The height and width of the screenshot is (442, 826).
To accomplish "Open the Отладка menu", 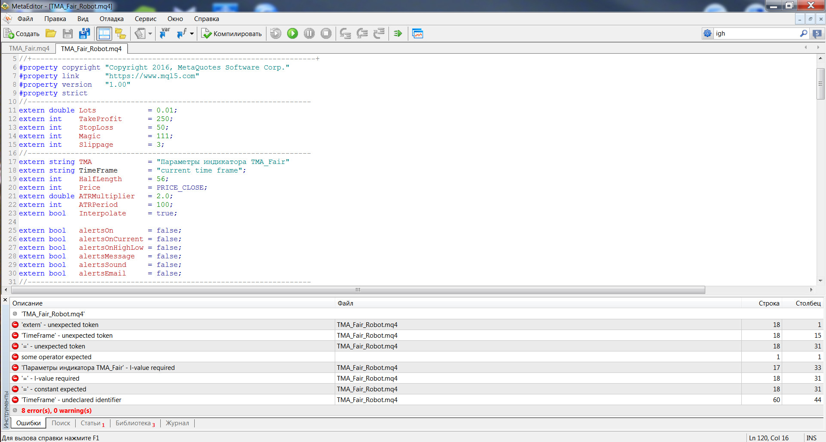I will click(111, 19).
